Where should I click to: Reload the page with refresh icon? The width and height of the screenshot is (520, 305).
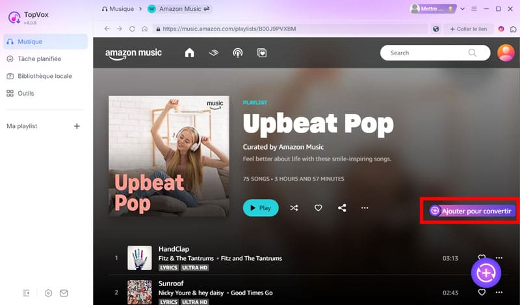(x=132, y=29)
